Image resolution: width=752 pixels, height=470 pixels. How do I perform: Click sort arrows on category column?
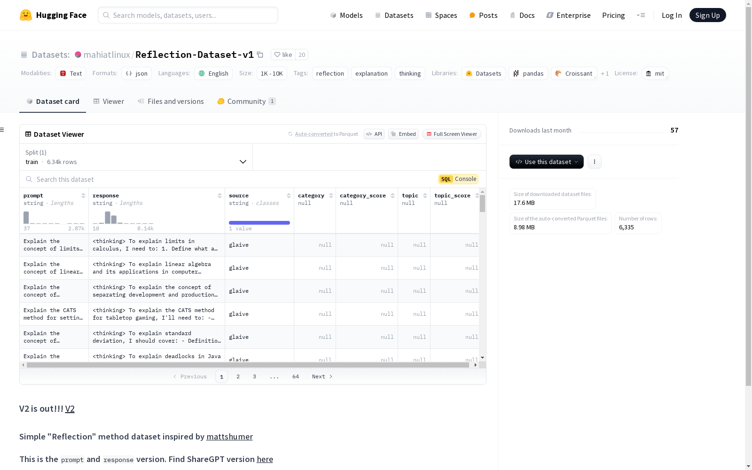click(x=331, y=196)
